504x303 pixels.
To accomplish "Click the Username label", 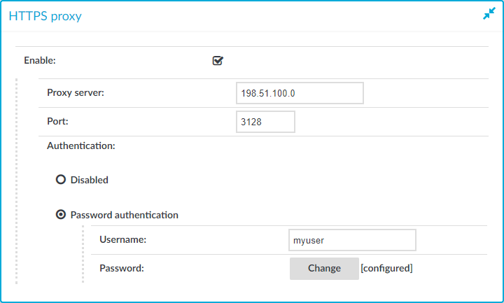I will 122,239.
